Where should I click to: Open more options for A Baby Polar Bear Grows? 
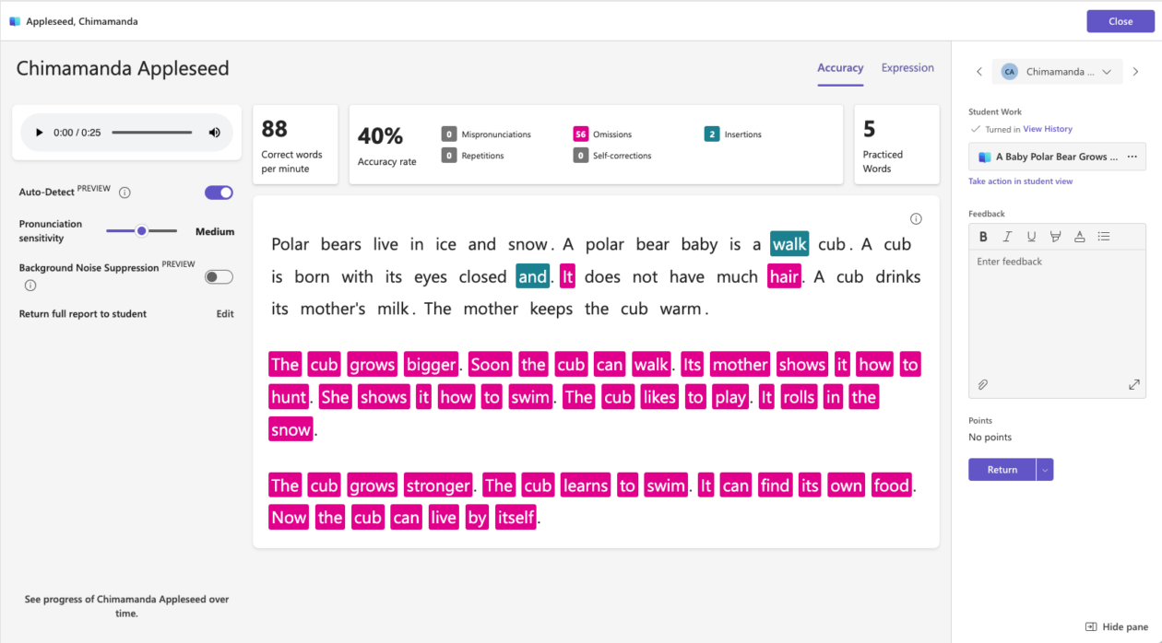(1132, 157)
